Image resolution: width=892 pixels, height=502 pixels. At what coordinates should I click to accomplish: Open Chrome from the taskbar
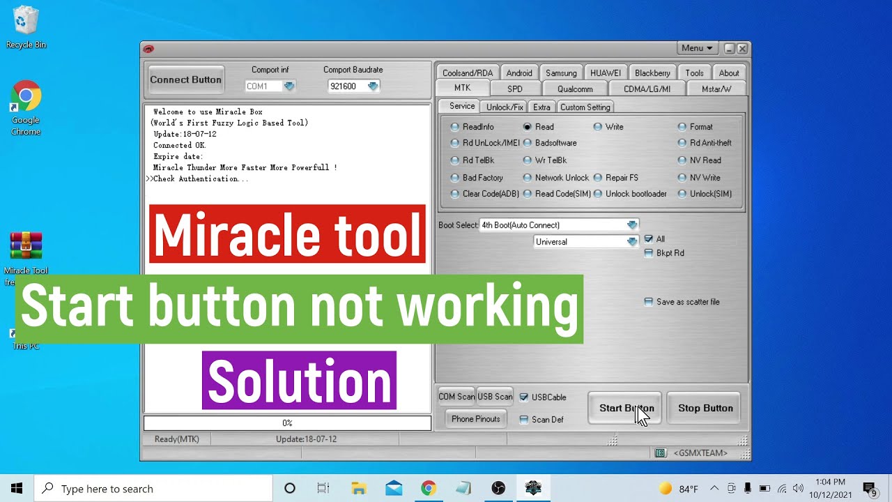point(428,488)
